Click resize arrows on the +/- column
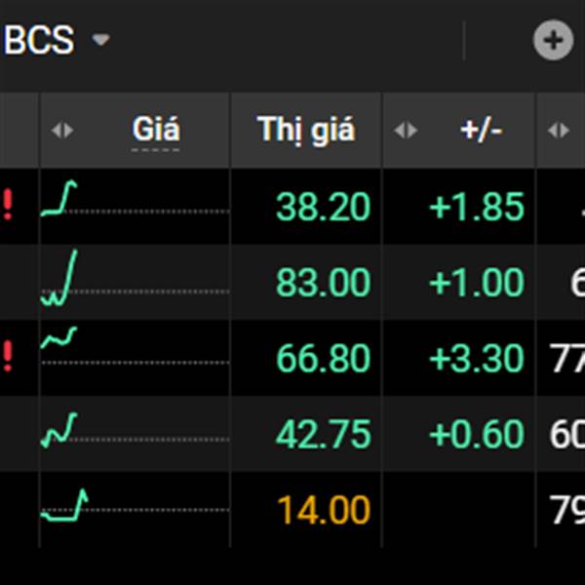 pyautogui.click(x=406, y=131)
